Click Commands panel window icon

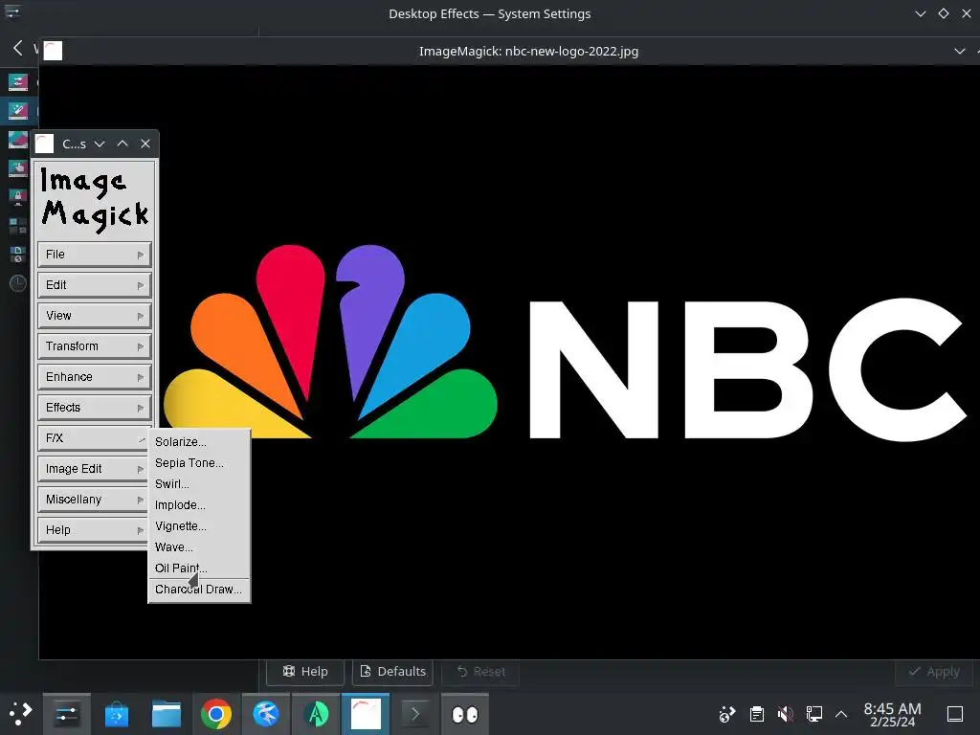click(44, 144)
